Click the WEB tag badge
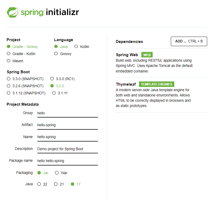Viewport: 214px width, 200px height. [x=147, y=55]
